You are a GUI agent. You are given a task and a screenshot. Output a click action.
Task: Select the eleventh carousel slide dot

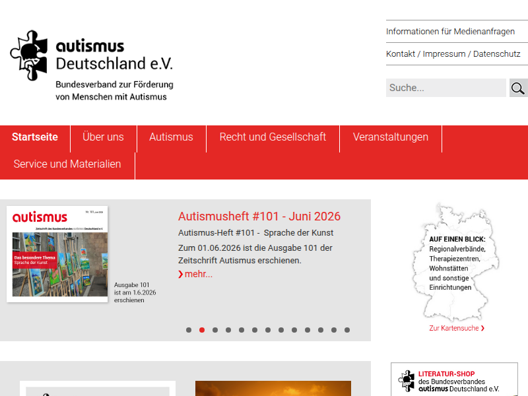321,330
